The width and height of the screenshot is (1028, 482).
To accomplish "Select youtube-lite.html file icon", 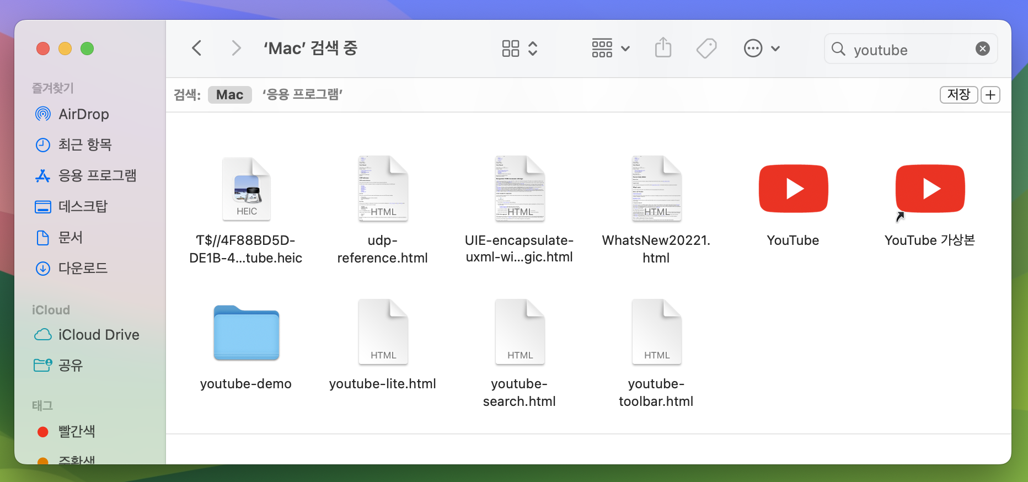I will click(x=383, y=332).
